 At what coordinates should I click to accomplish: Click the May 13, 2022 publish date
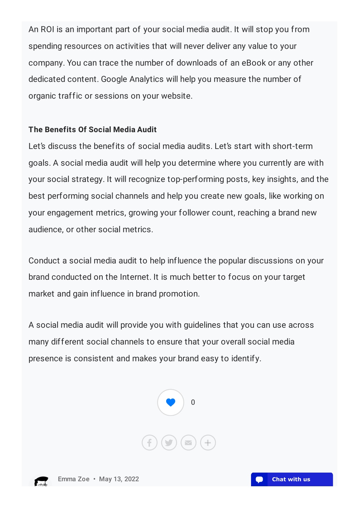[x=119, y=479]
